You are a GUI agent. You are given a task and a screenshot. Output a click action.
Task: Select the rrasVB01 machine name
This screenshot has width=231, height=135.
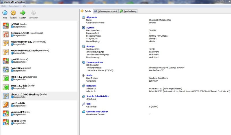point(16,59)
